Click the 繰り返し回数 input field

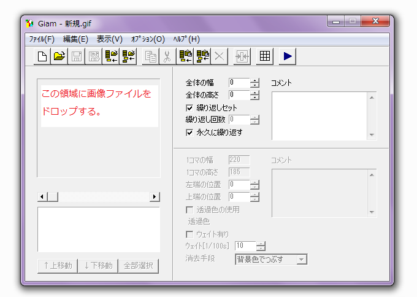tap(239, 120)
